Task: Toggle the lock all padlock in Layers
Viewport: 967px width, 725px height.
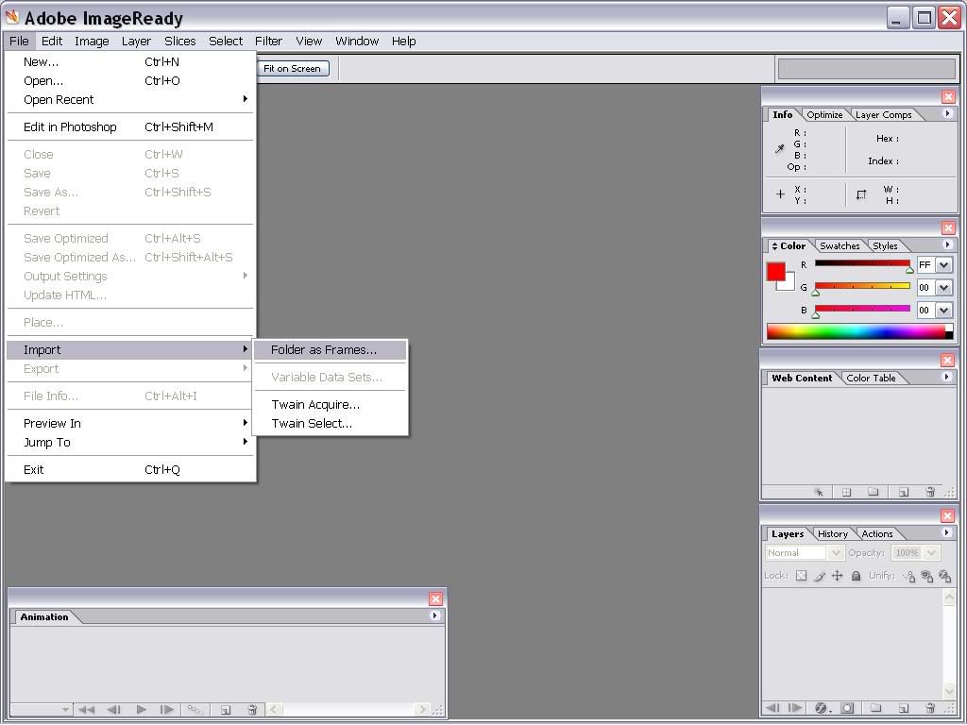Action: (856, 576)
